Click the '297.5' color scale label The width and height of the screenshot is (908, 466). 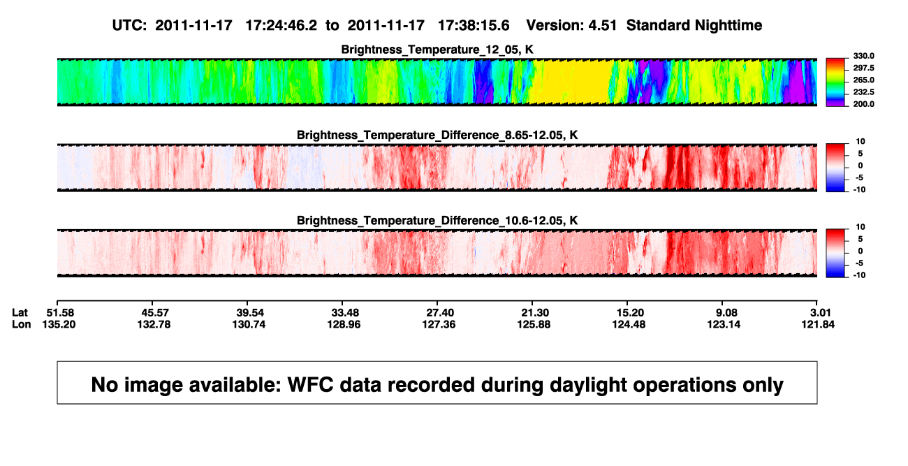tap(865, 68)
